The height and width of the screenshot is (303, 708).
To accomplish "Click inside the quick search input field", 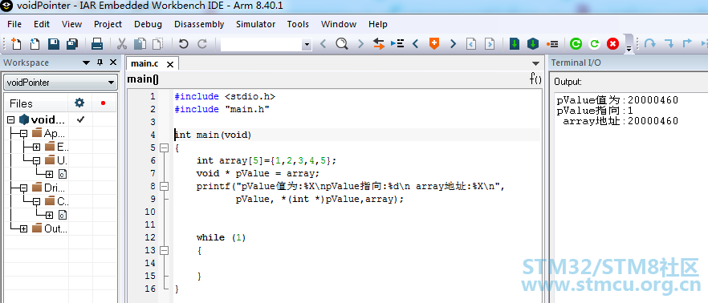I will click(262, 44).
